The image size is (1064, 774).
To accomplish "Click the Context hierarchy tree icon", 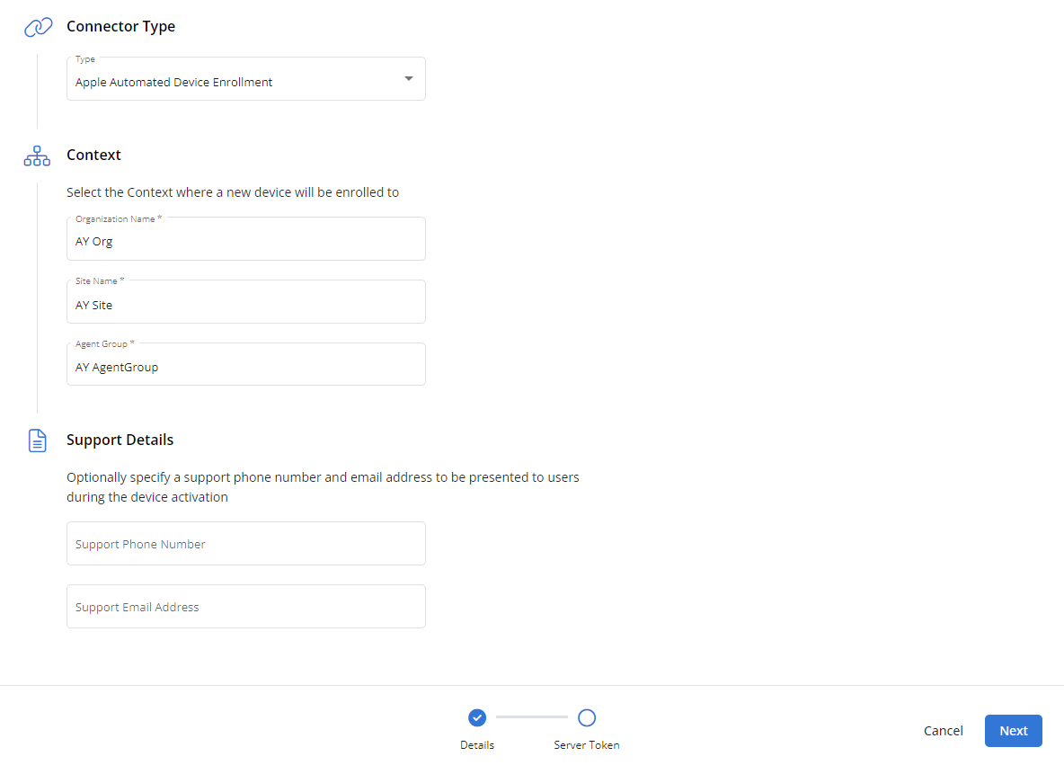I will (37, 156).
